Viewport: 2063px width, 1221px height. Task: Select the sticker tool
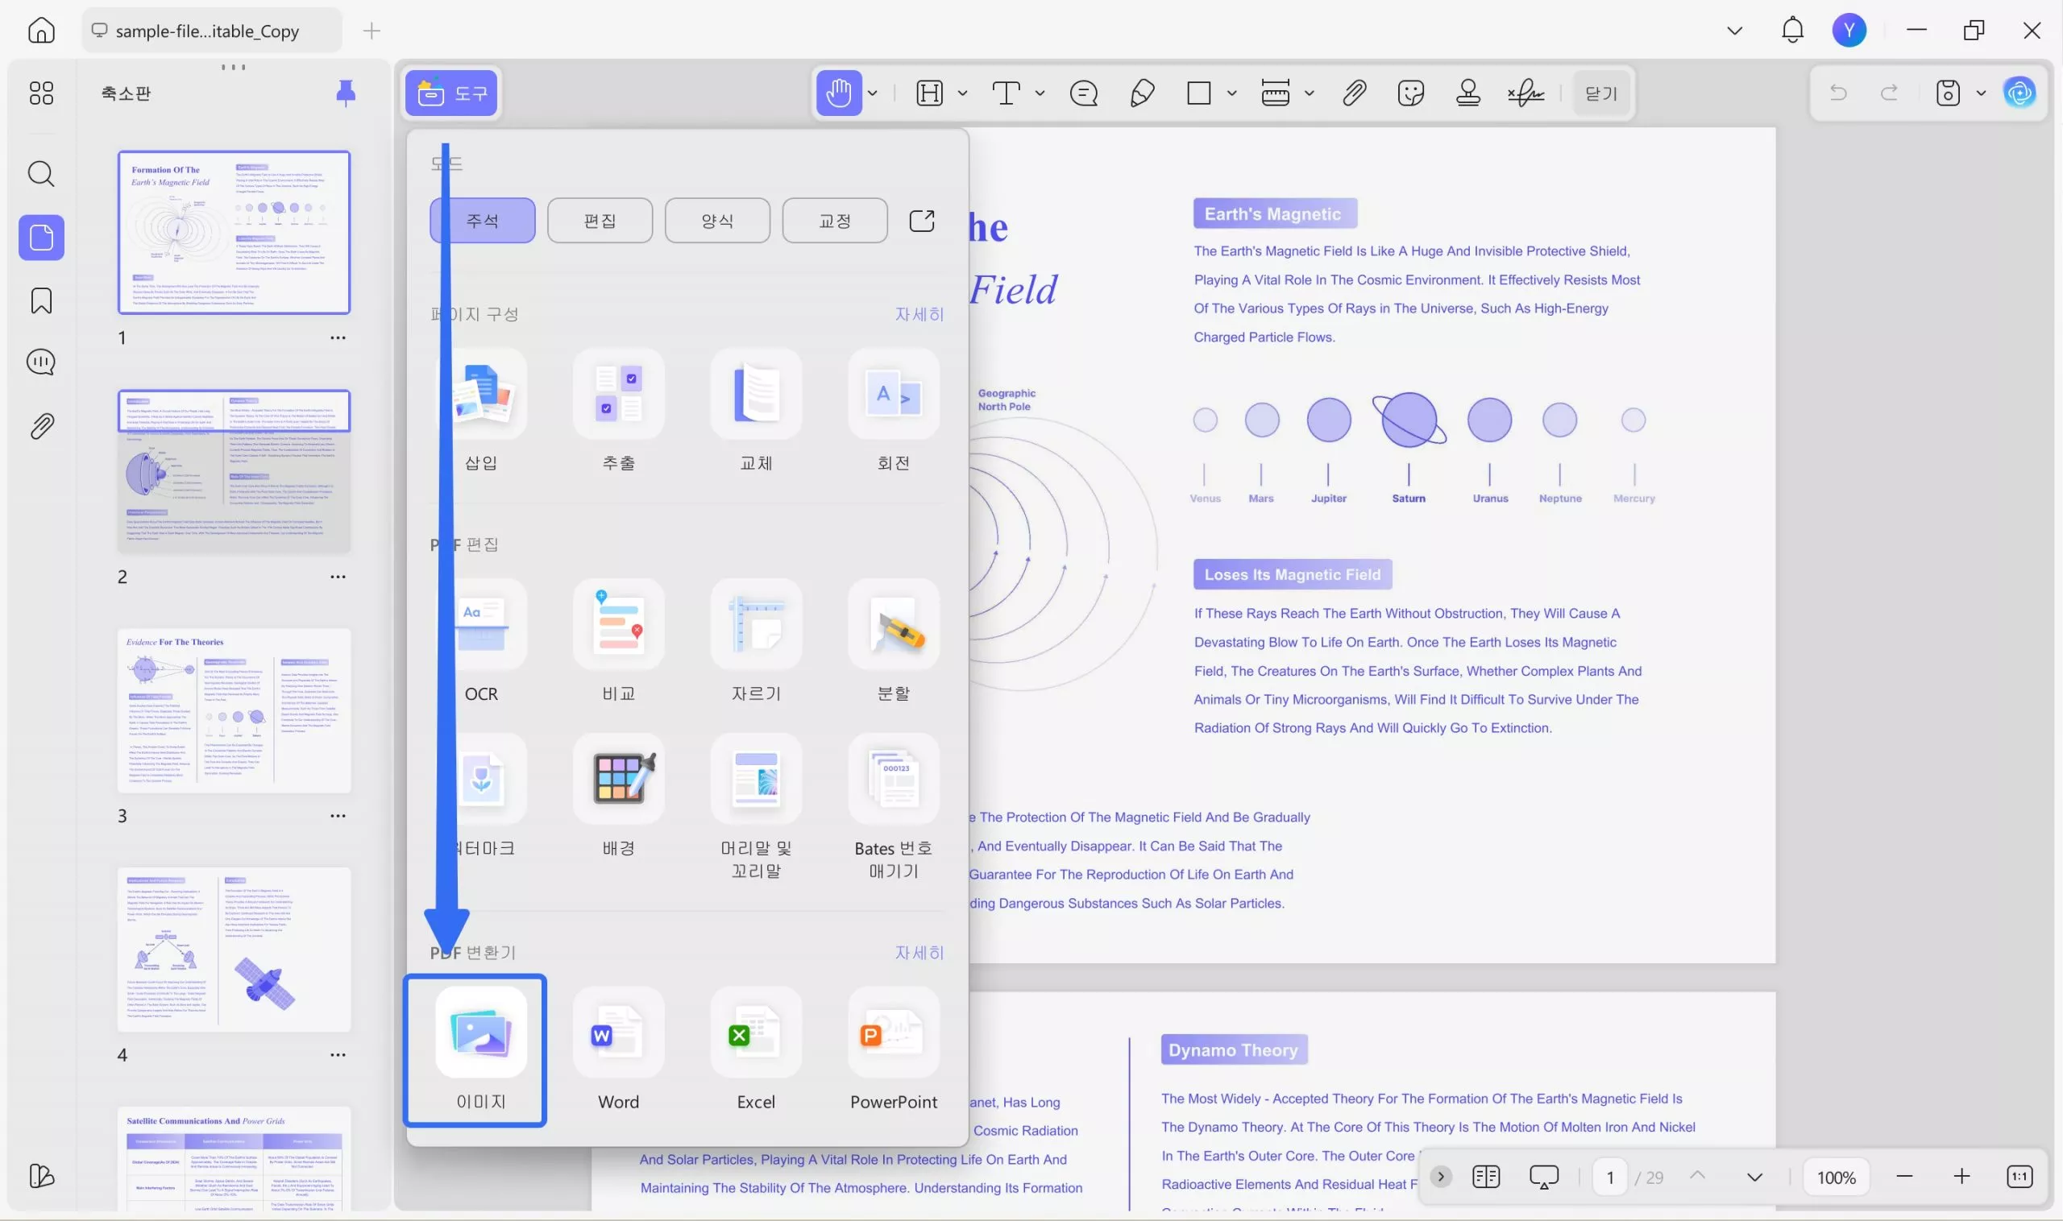[1411, 93]
